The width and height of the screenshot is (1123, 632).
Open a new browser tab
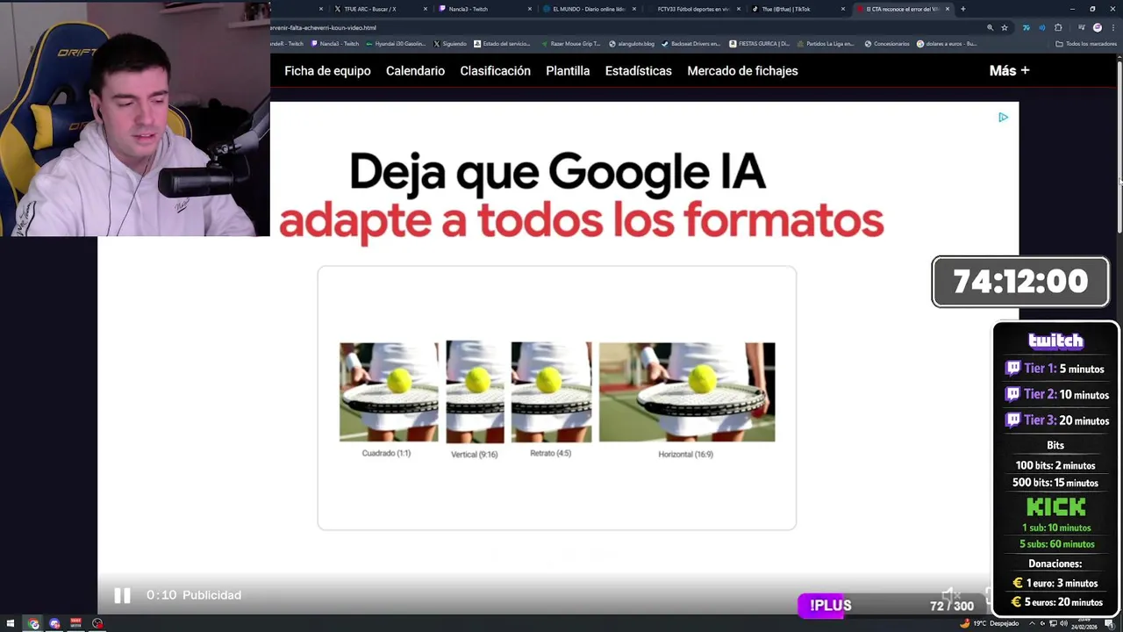click(x=963, y=9)
